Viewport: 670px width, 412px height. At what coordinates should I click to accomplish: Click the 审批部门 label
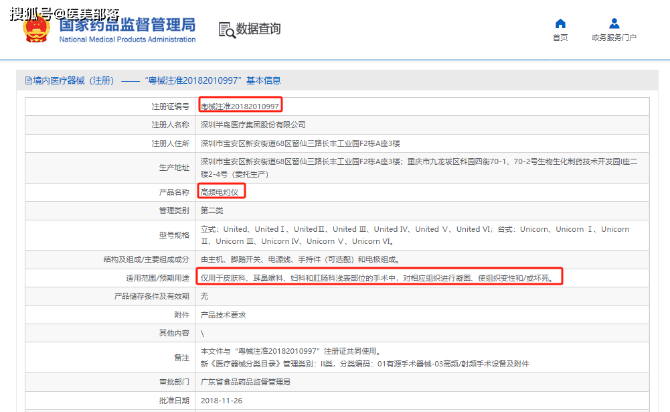tap(174, 382)
